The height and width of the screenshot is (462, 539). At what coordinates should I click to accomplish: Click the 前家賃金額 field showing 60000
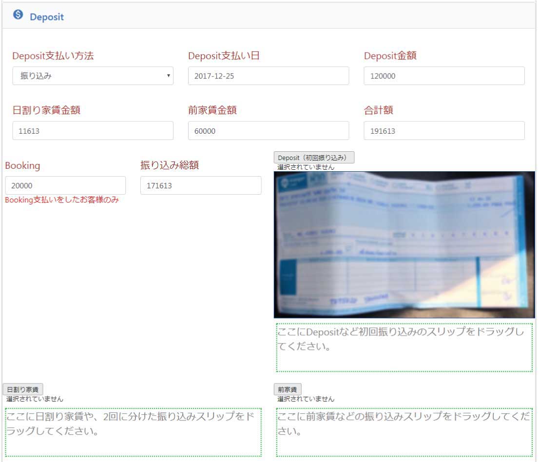(x=268, y=131)
